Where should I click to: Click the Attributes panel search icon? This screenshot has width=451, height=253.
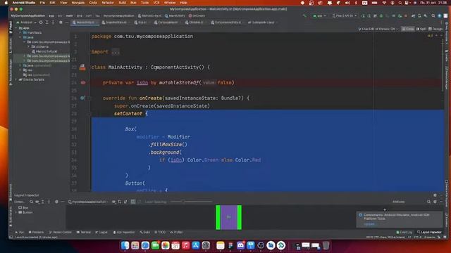(428, 202)
